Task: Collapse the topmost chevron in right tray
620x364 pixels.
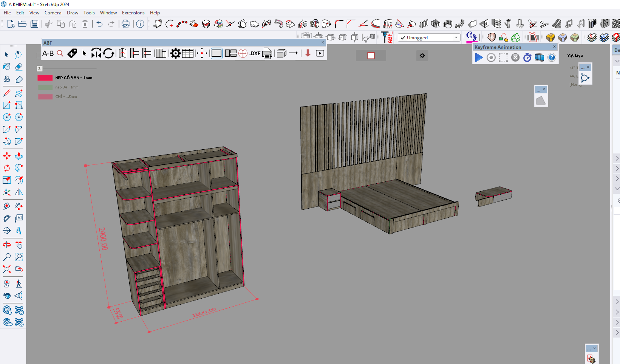Action: pos(617,61)
